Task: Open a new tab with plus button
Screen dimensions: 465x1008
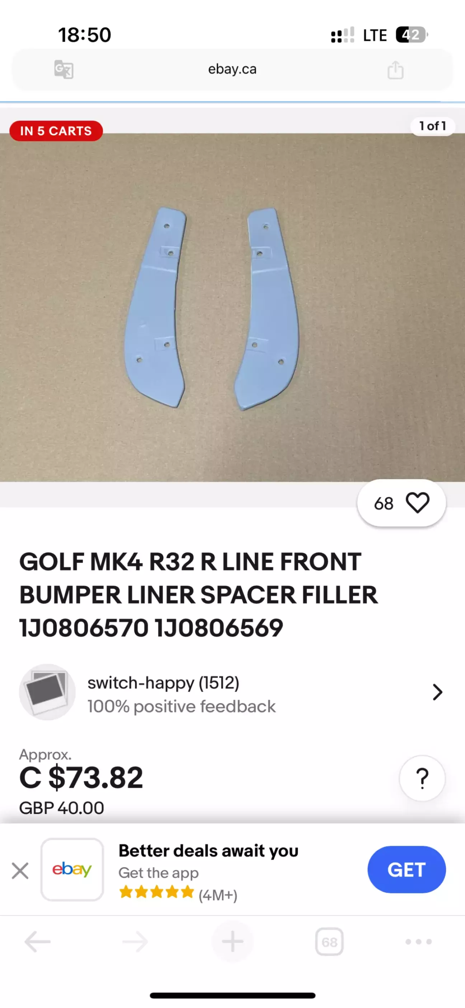Action: tap(232, 942)
